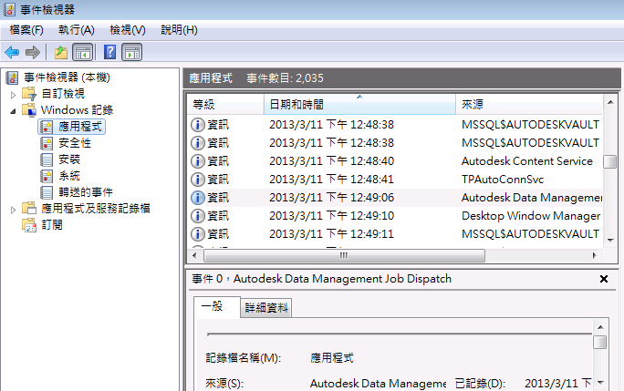
Task: Click the Forward arrow toolbar icon
Action: 33,52
